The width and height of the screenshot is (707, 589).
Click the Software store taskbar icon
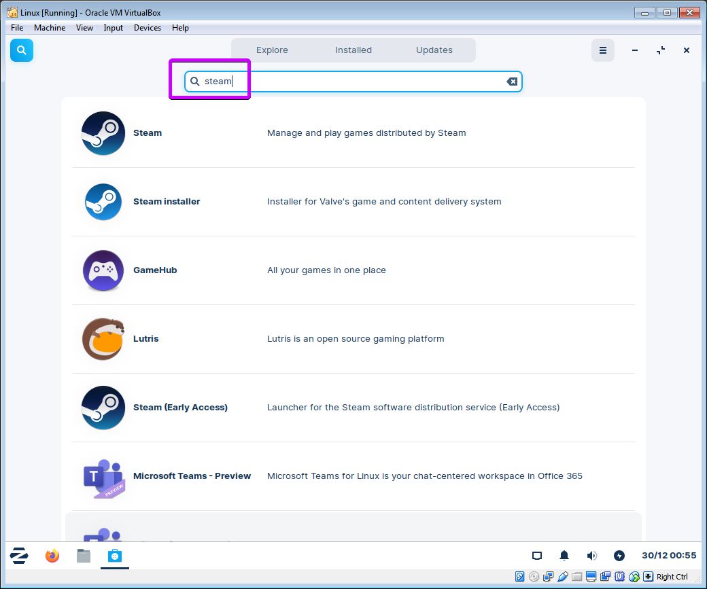(x=114, y=556)
